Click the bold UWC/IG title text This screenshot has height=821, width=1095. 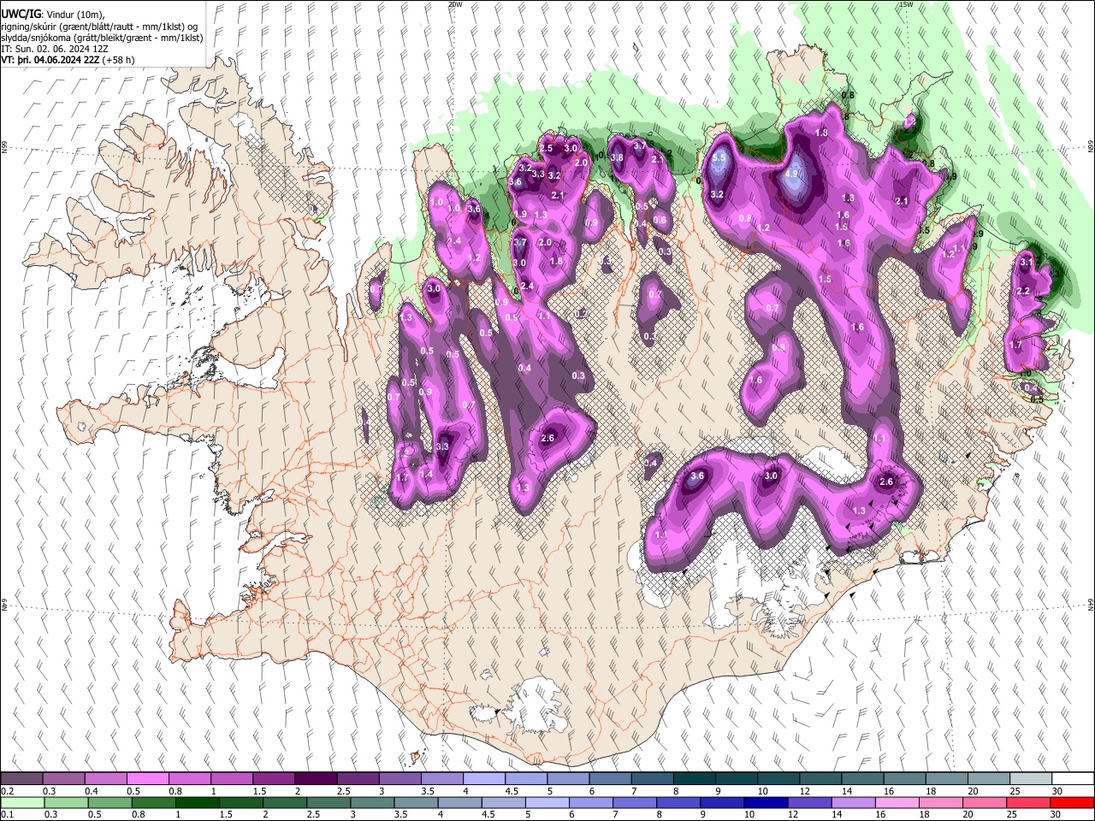[x=21, y=14]
